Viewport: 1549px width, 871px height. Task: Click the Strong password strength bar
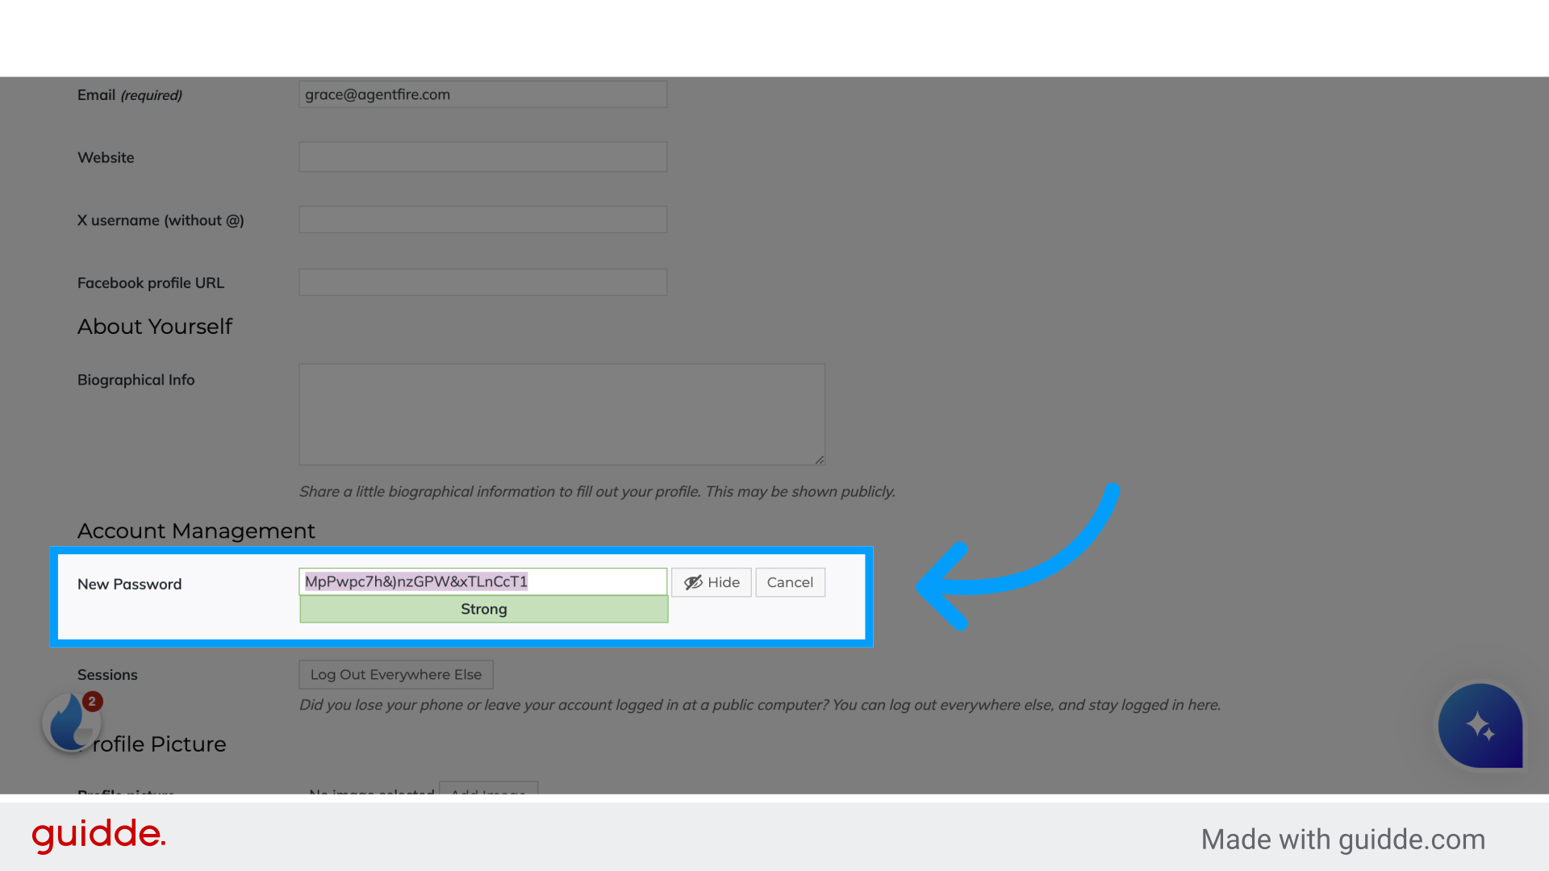point(482,609)
